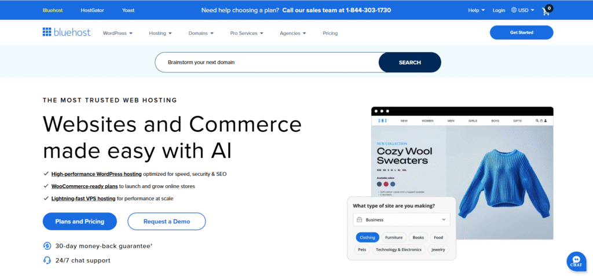Select the Jewelry category chip
The height and width of the screenshot is (276, 593).
click(438, 249)
